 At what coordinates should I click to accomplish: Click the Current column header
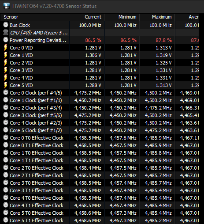coord(87,17)
